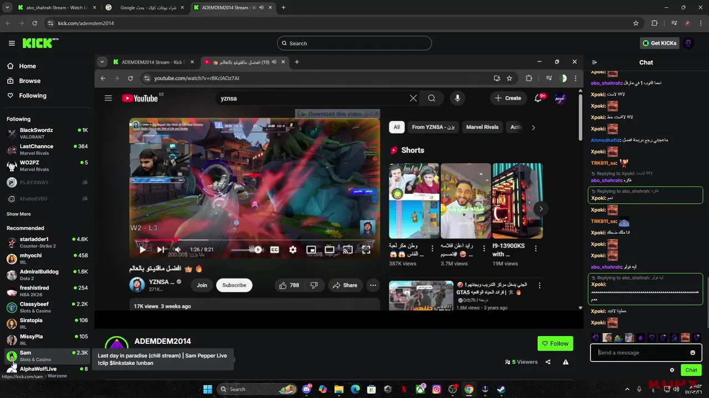This screenshot has height=398, width=709.
Task: Select the Marvel Rivals filter chip
Action: click(482, 127)
